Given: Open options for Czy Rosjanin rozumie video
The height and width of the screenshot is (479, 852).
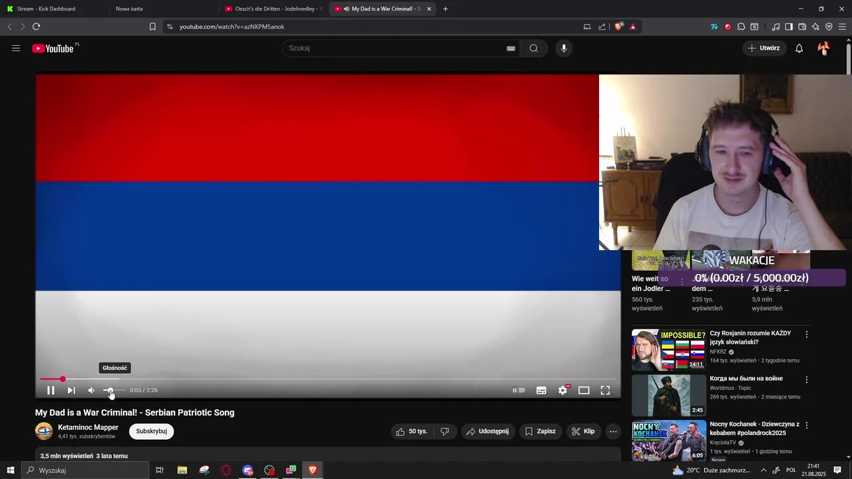Looking at the screenshot, I should (x=807, y=335).
